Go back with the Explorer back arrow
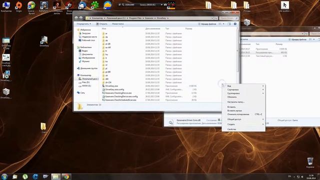320x180 pixels. [x=76, y=18]
